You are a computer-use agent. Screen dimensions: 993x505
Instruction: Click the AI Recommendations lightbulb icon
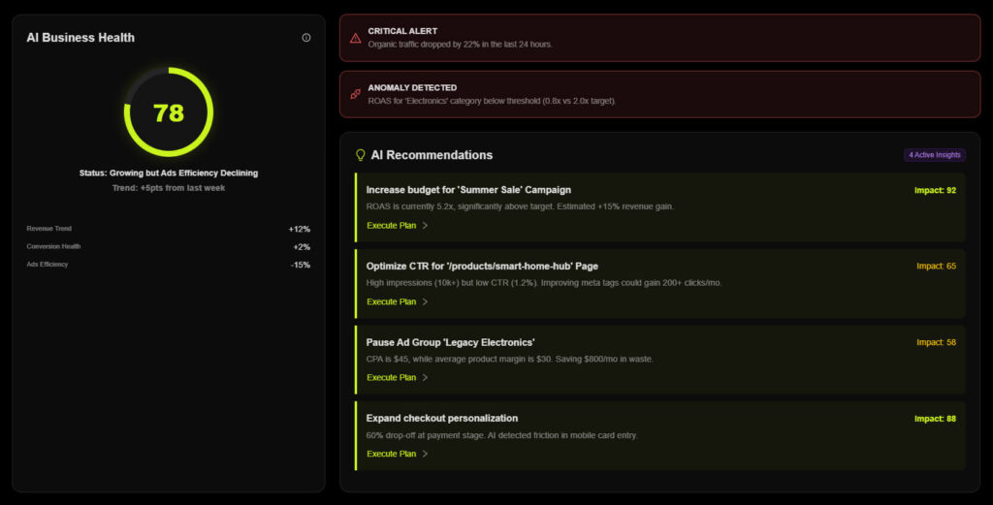tap(360, 155)
